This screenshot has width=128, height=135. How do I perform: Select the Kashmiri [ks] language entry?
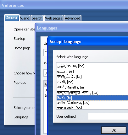(92, 77)
